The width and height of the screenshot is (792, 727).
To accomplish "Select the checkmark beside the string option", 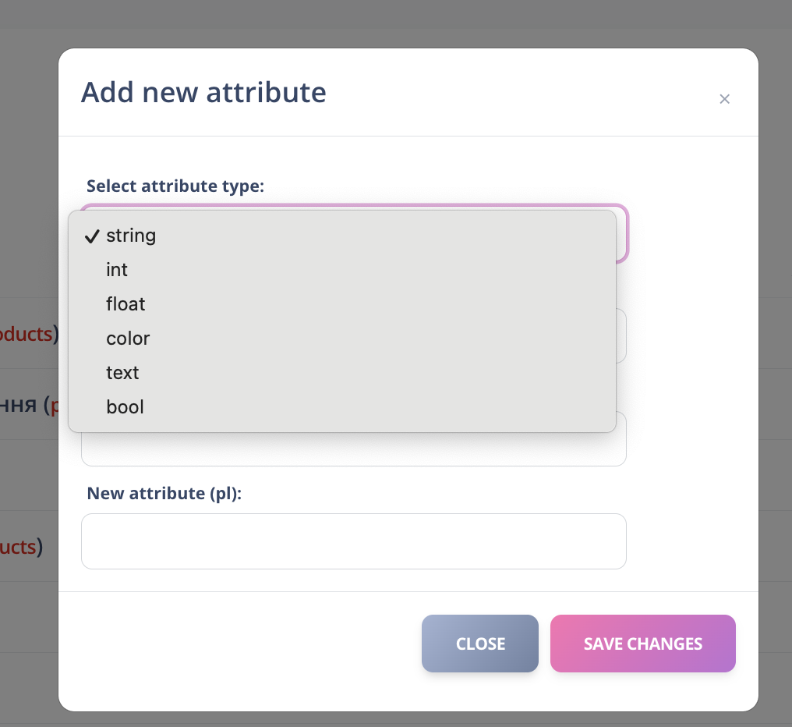I will (92, 236).
